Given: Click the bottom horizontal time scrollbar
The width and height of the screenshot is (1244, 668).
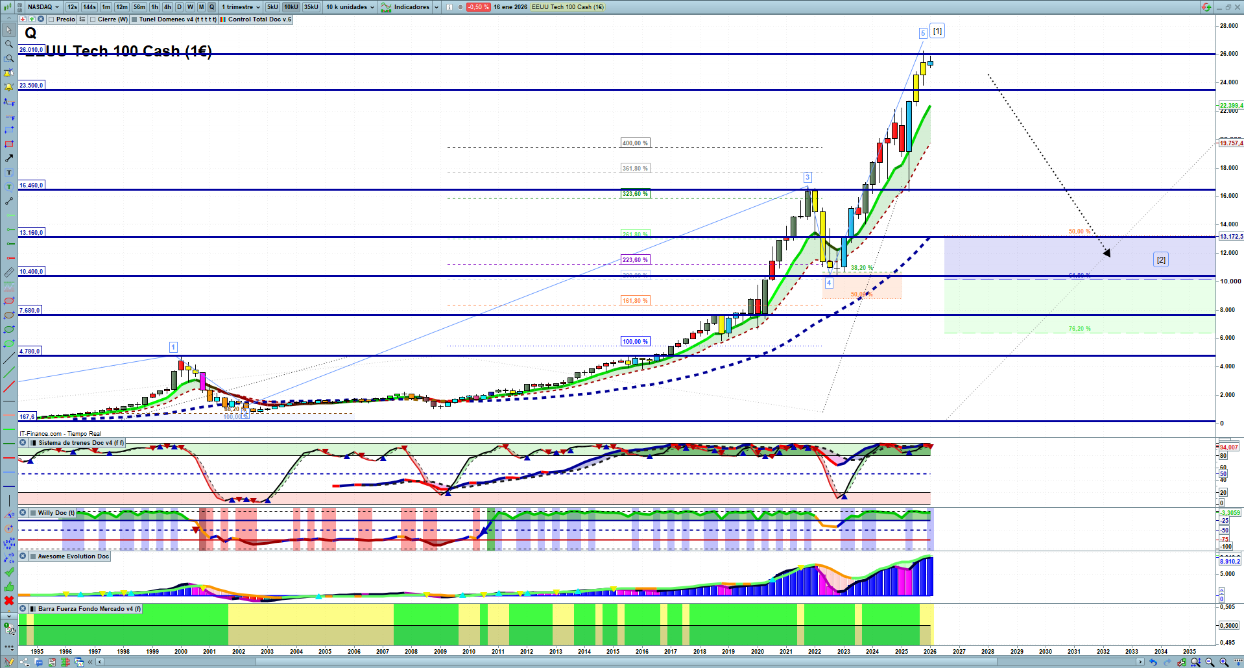Looking at the screenshot, I should tap(619, 662).
